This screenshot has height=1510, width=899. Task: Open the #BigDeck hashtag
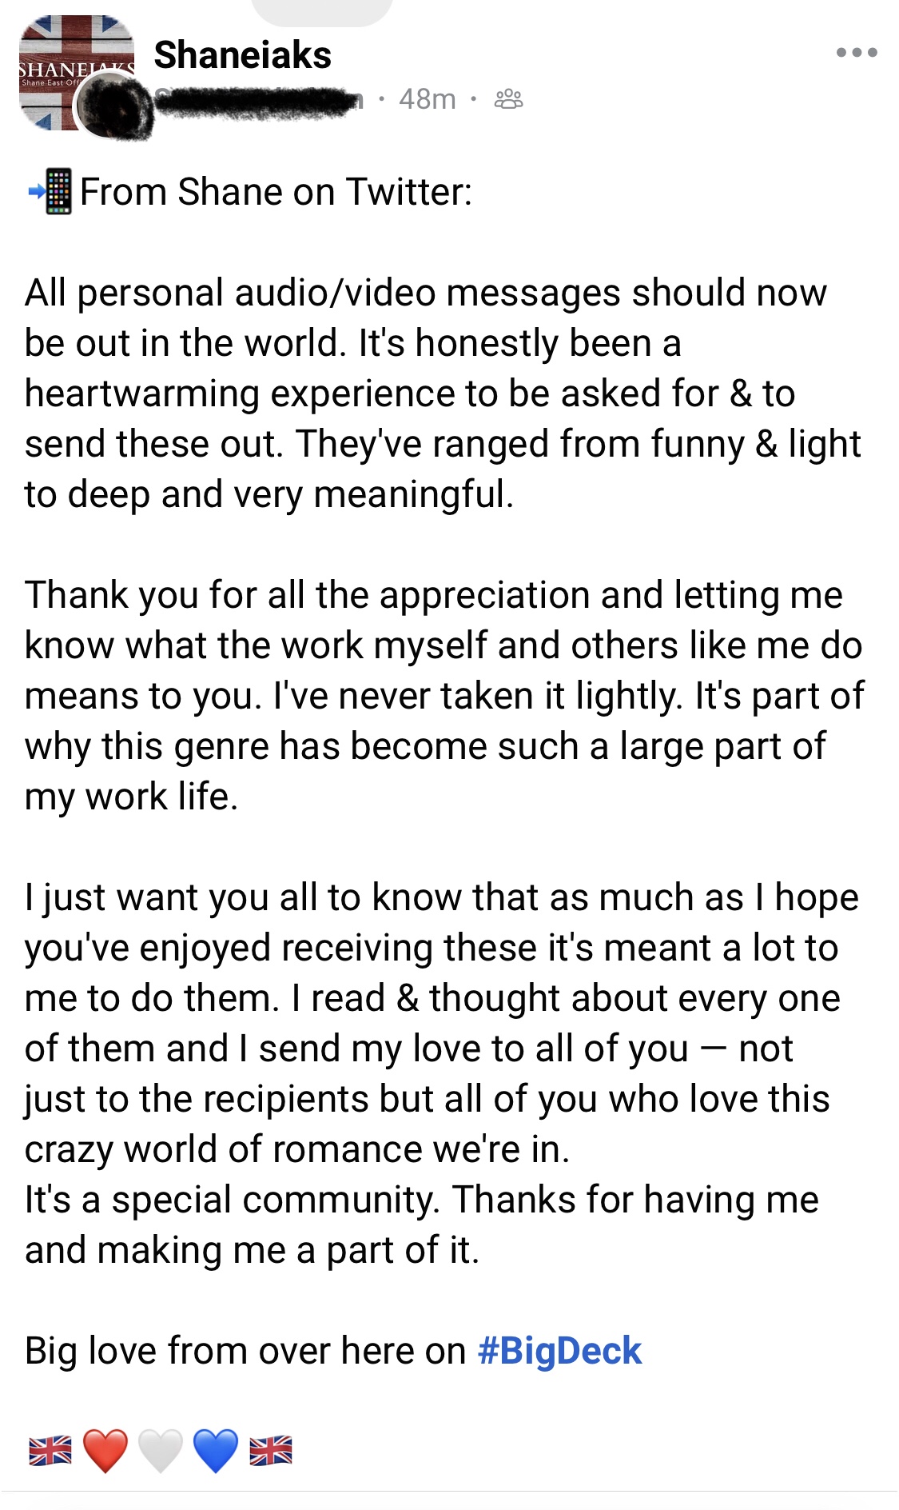pyautogui.click(x=559, y=1351)
